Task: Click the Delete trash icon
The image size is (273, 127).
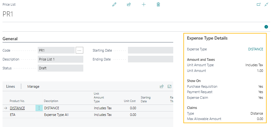Action: pos(158,4)
